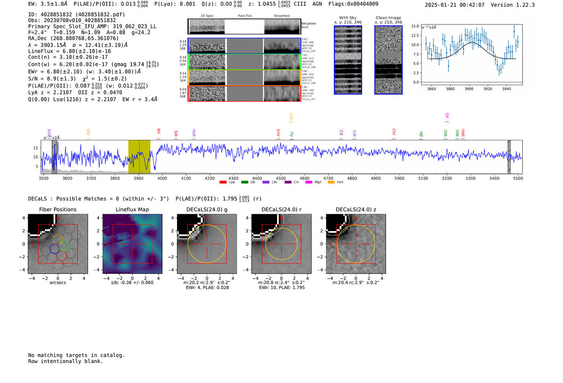Click the yellow highlighted band near 3900
This screenshot has height=383, width=563.
coord(139,157)
